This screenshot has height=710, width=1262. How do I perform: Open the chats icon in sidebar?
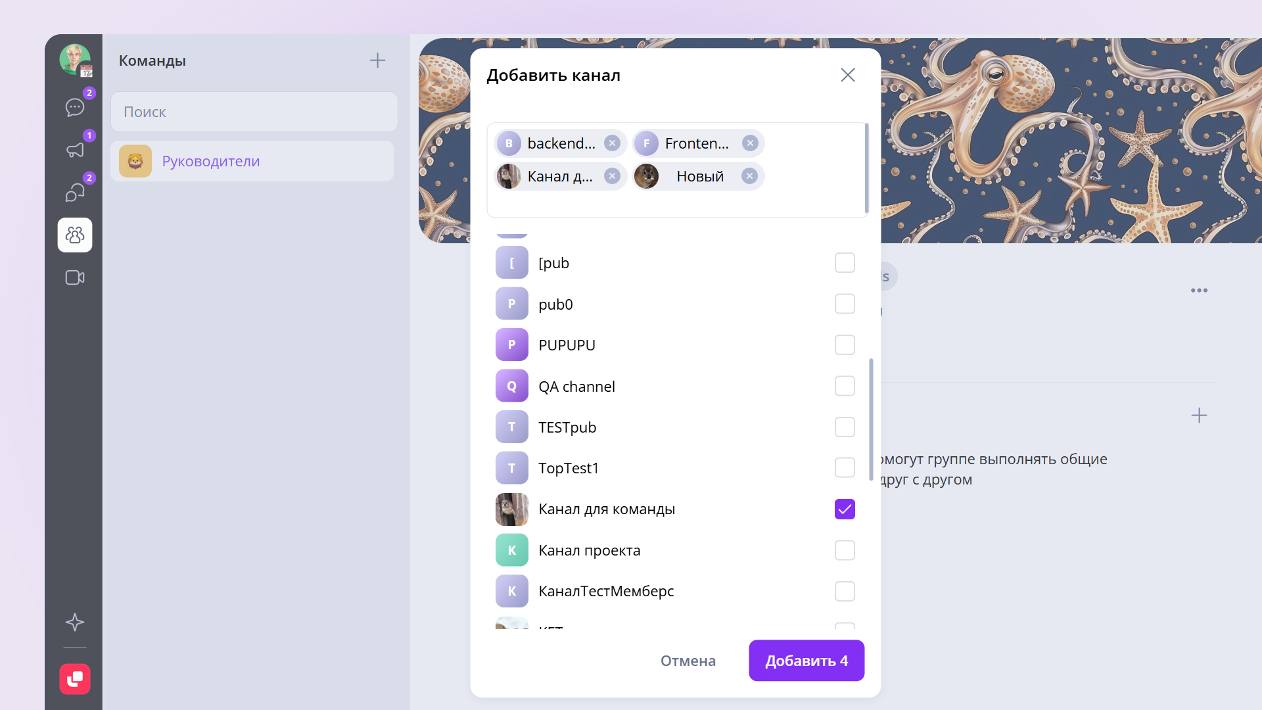click(75, 107)
